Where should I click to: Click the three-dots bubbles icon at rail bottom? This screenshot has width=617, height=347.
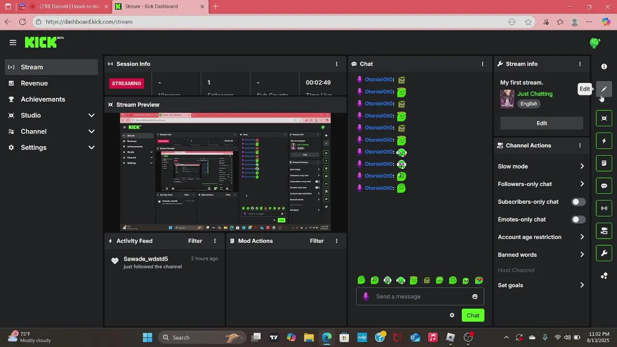604,276
